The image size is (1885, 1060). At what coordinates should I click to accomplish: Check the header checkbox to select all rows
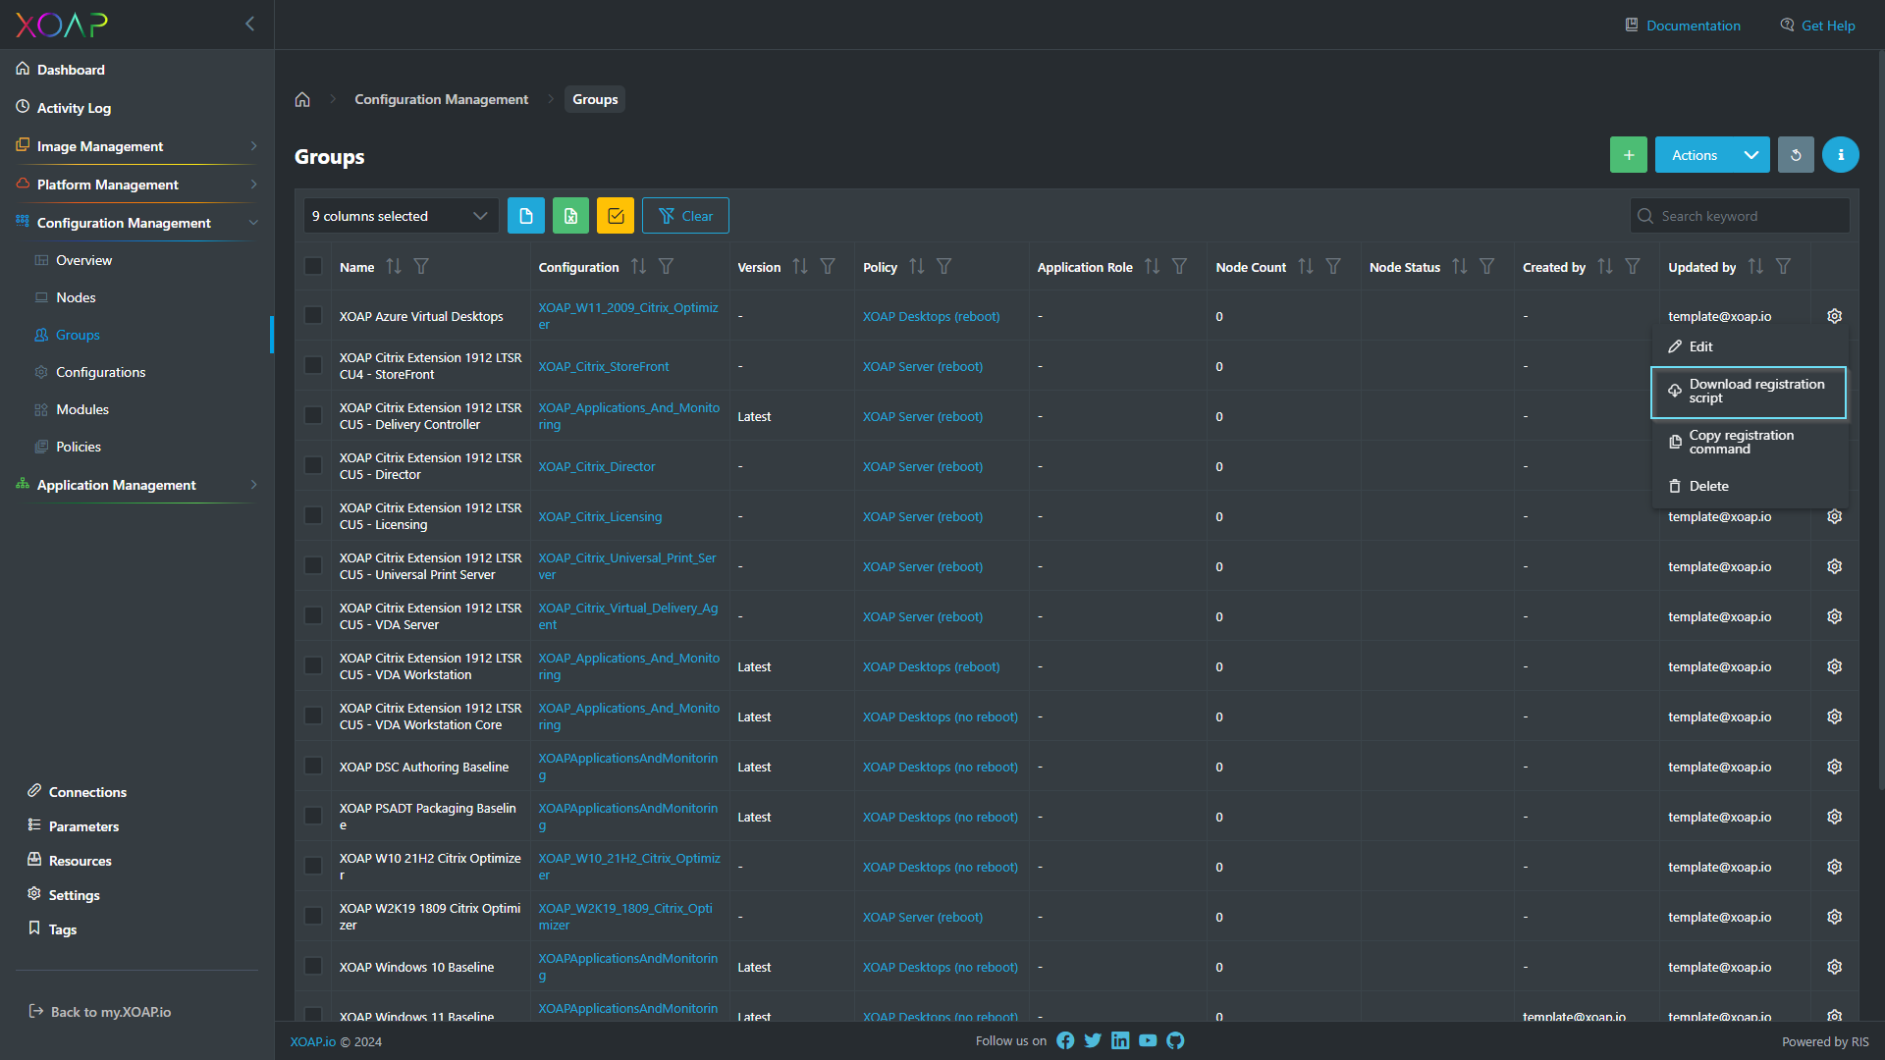(313, 266)
